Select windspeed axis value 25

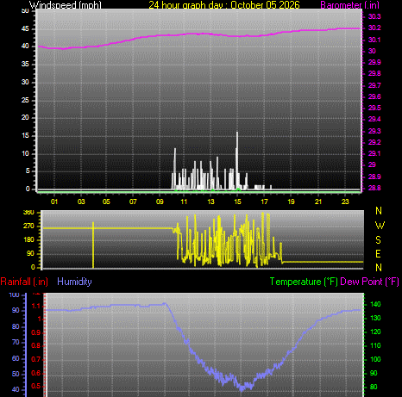tap(25, 100)
